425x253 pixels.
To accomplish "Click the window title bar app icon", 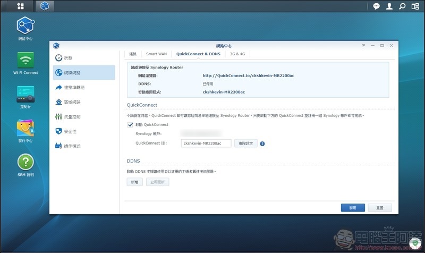I will tap(56, 46).
